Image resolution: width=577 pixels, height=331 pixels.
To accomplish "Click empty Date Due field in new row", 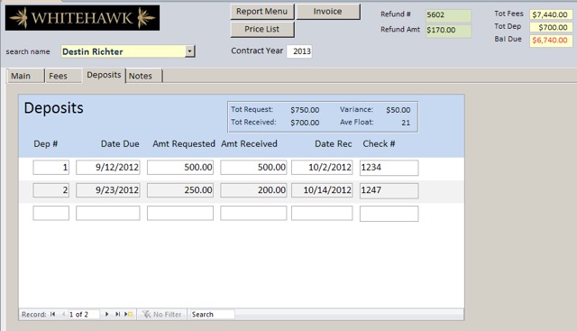I will (x=108, y=213).
